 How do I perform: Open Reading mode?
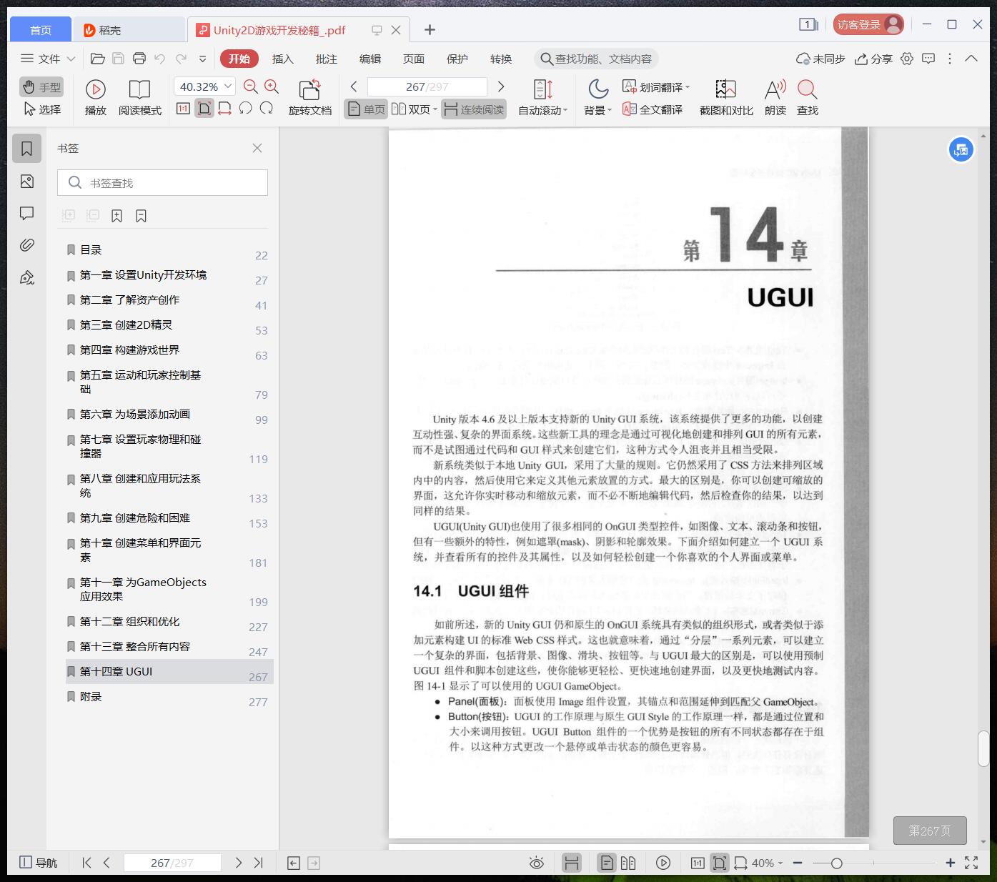click(139, 97)
